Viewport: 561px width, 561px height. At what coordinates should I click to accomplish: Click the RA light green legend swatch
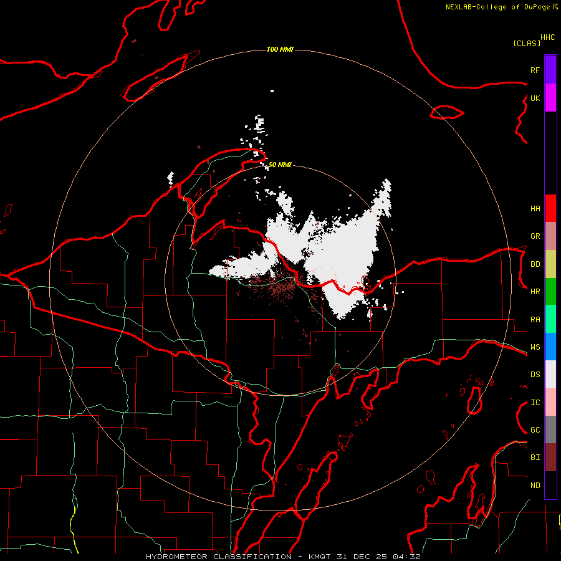click(550, 319)
